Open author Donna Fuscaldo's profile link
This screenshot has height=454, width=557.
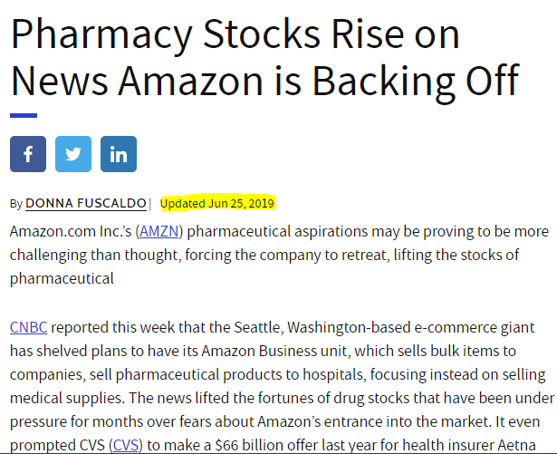tap(86, 203)
